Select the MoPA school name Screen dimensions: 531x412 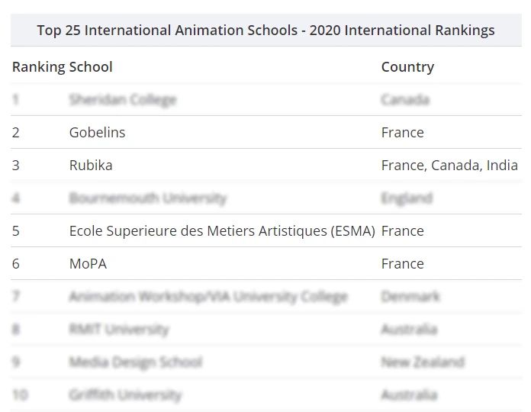(88, 264)
